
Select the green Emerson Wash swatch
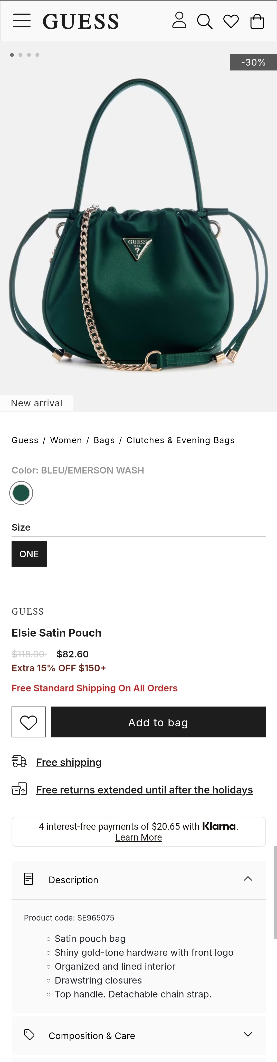[x=21, y=493]
